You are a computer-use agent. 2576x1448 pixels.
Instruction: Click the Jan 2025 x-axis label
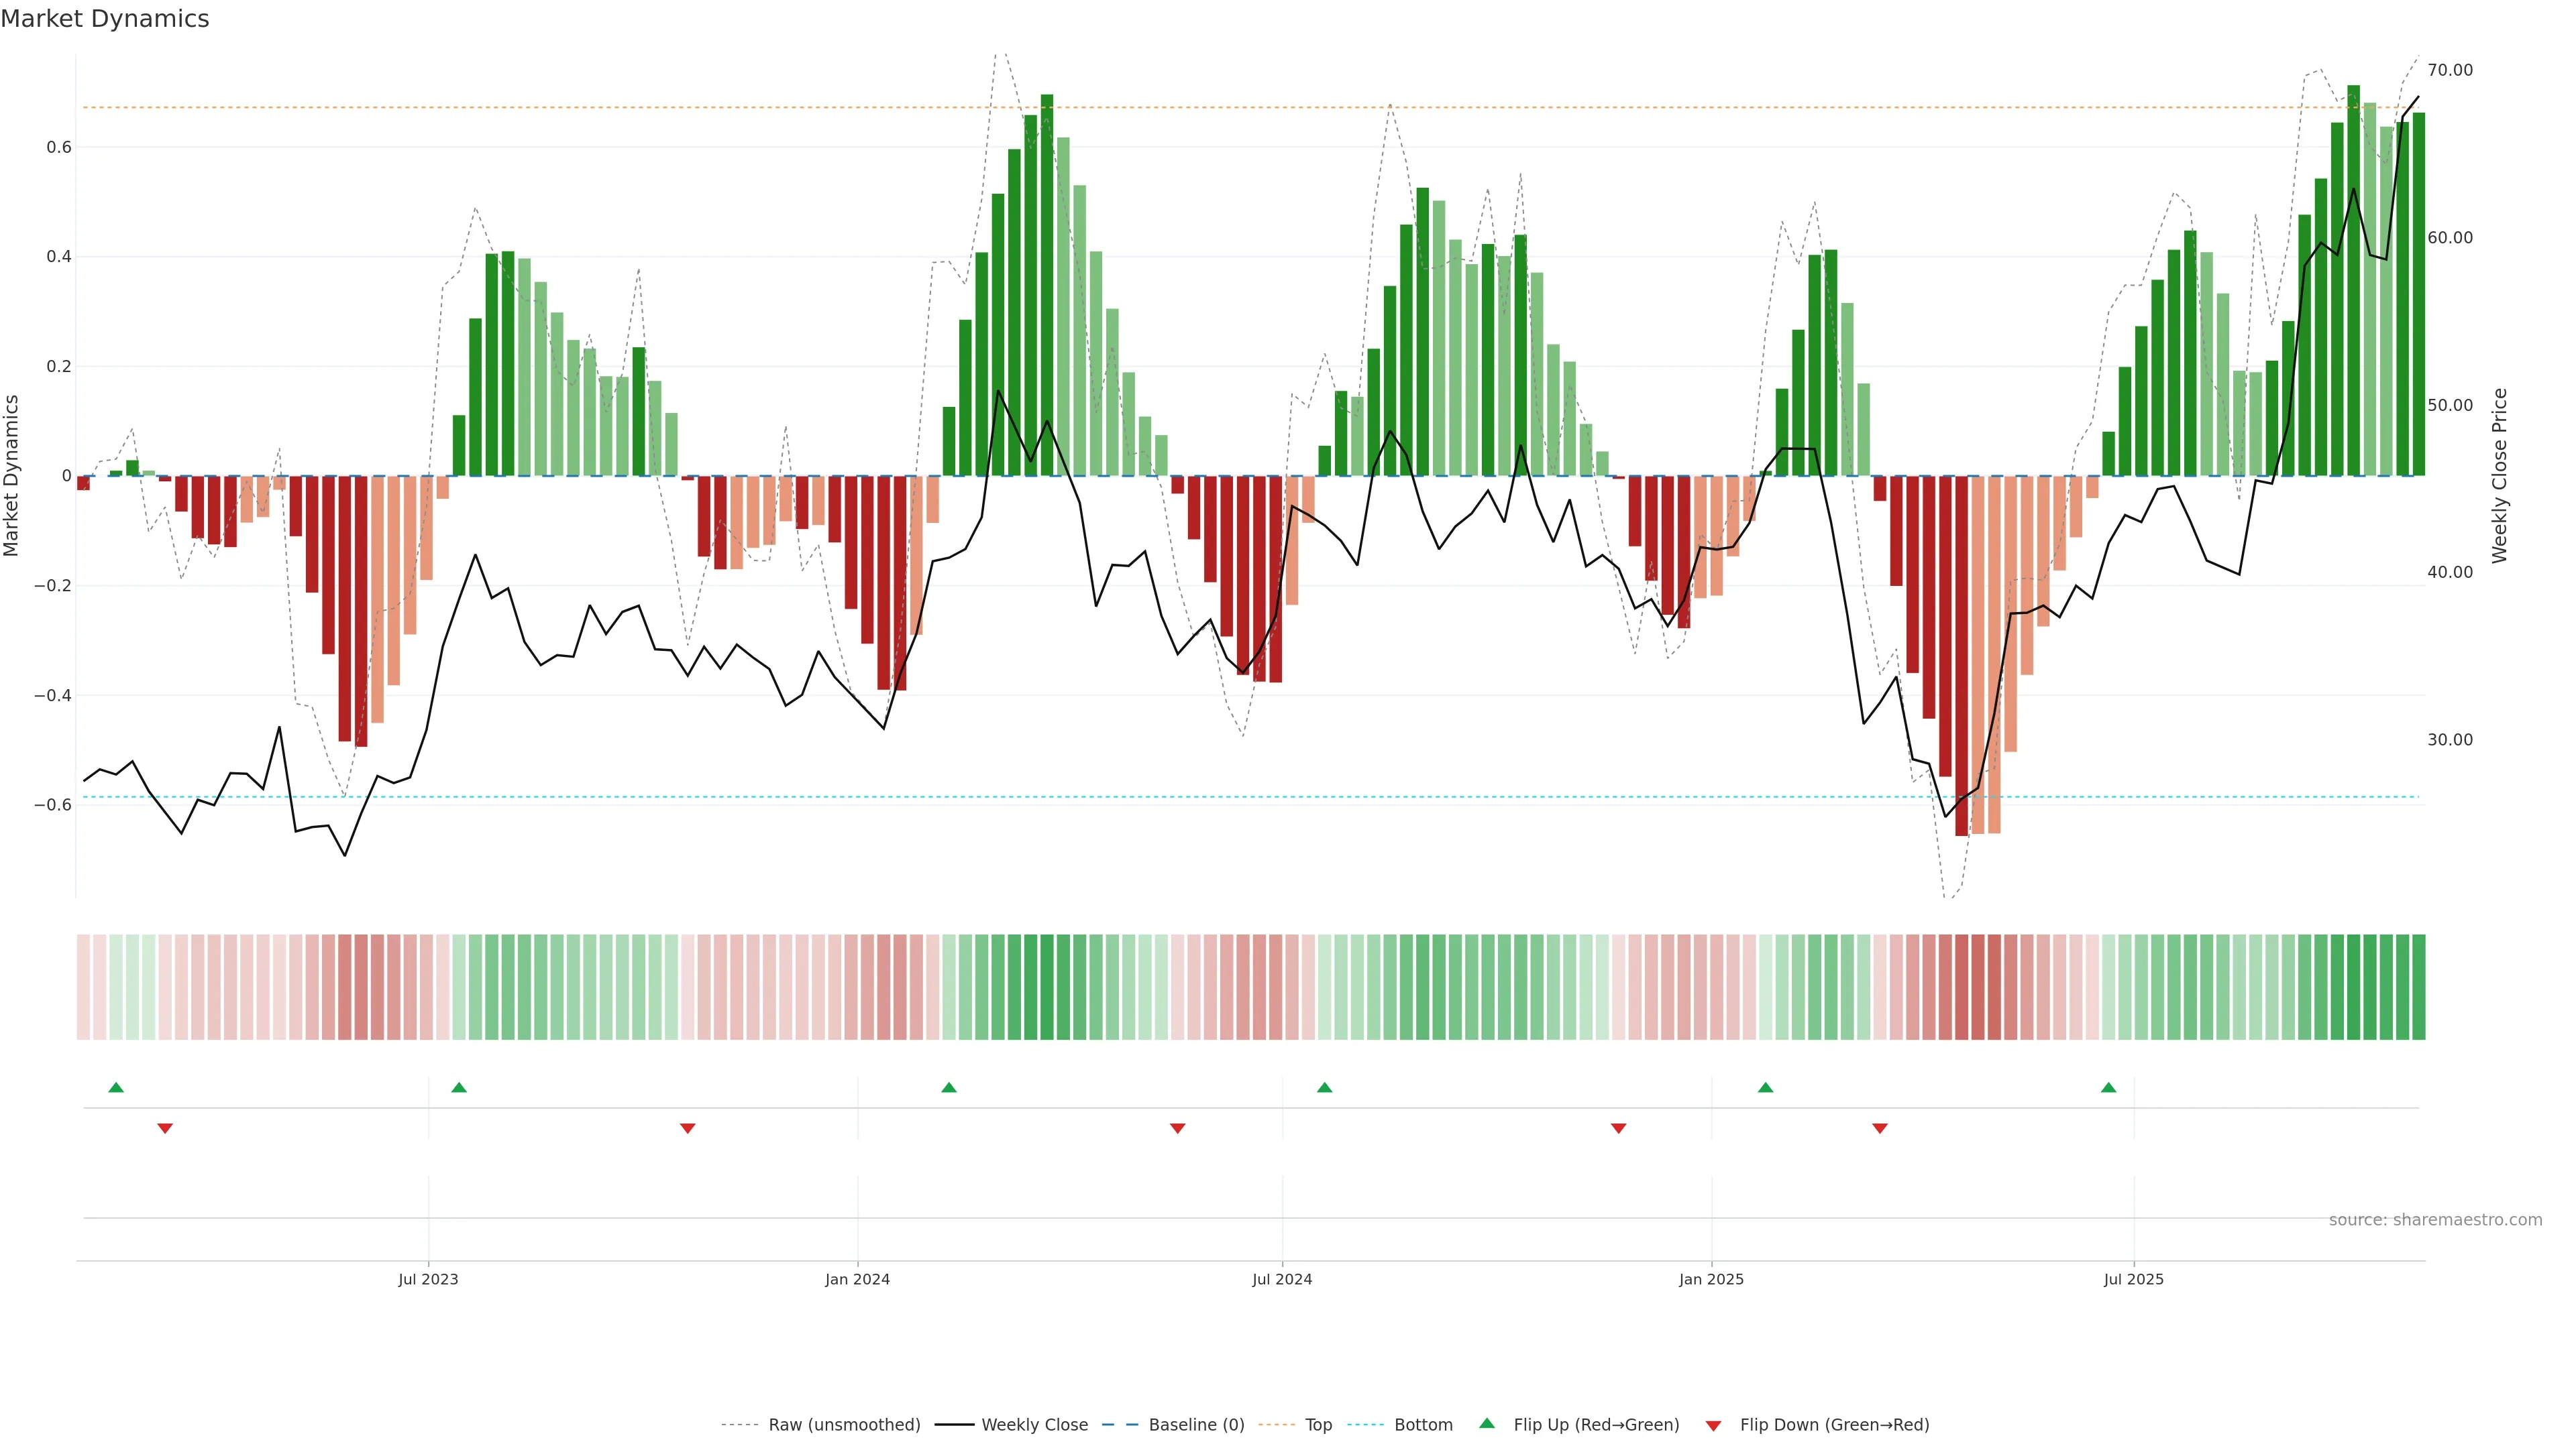[x=1711, y=1279]
